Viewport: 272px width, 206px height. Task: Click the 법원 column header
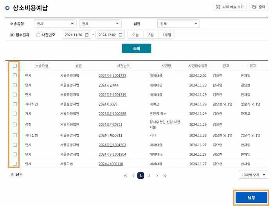coord(79,66)
